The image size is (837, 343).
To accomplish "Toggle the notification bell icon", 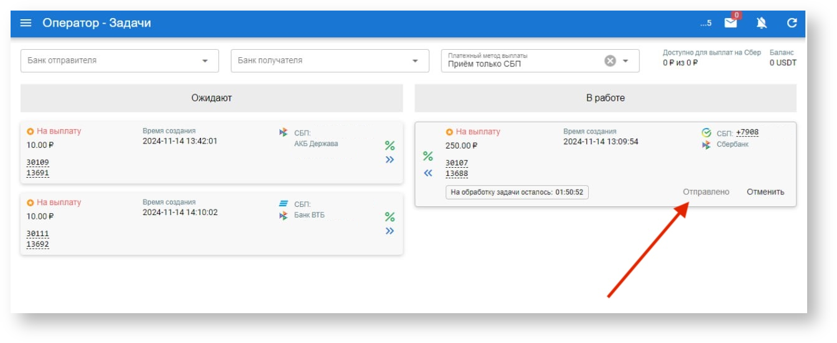I will (761, 23).
